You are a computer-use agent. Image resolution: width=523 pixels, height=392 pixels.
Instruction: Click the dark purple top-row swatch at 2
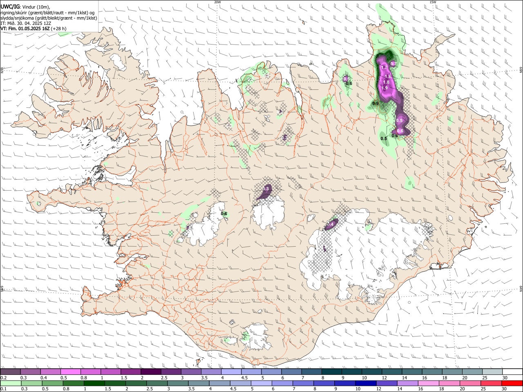click(151, 372)
